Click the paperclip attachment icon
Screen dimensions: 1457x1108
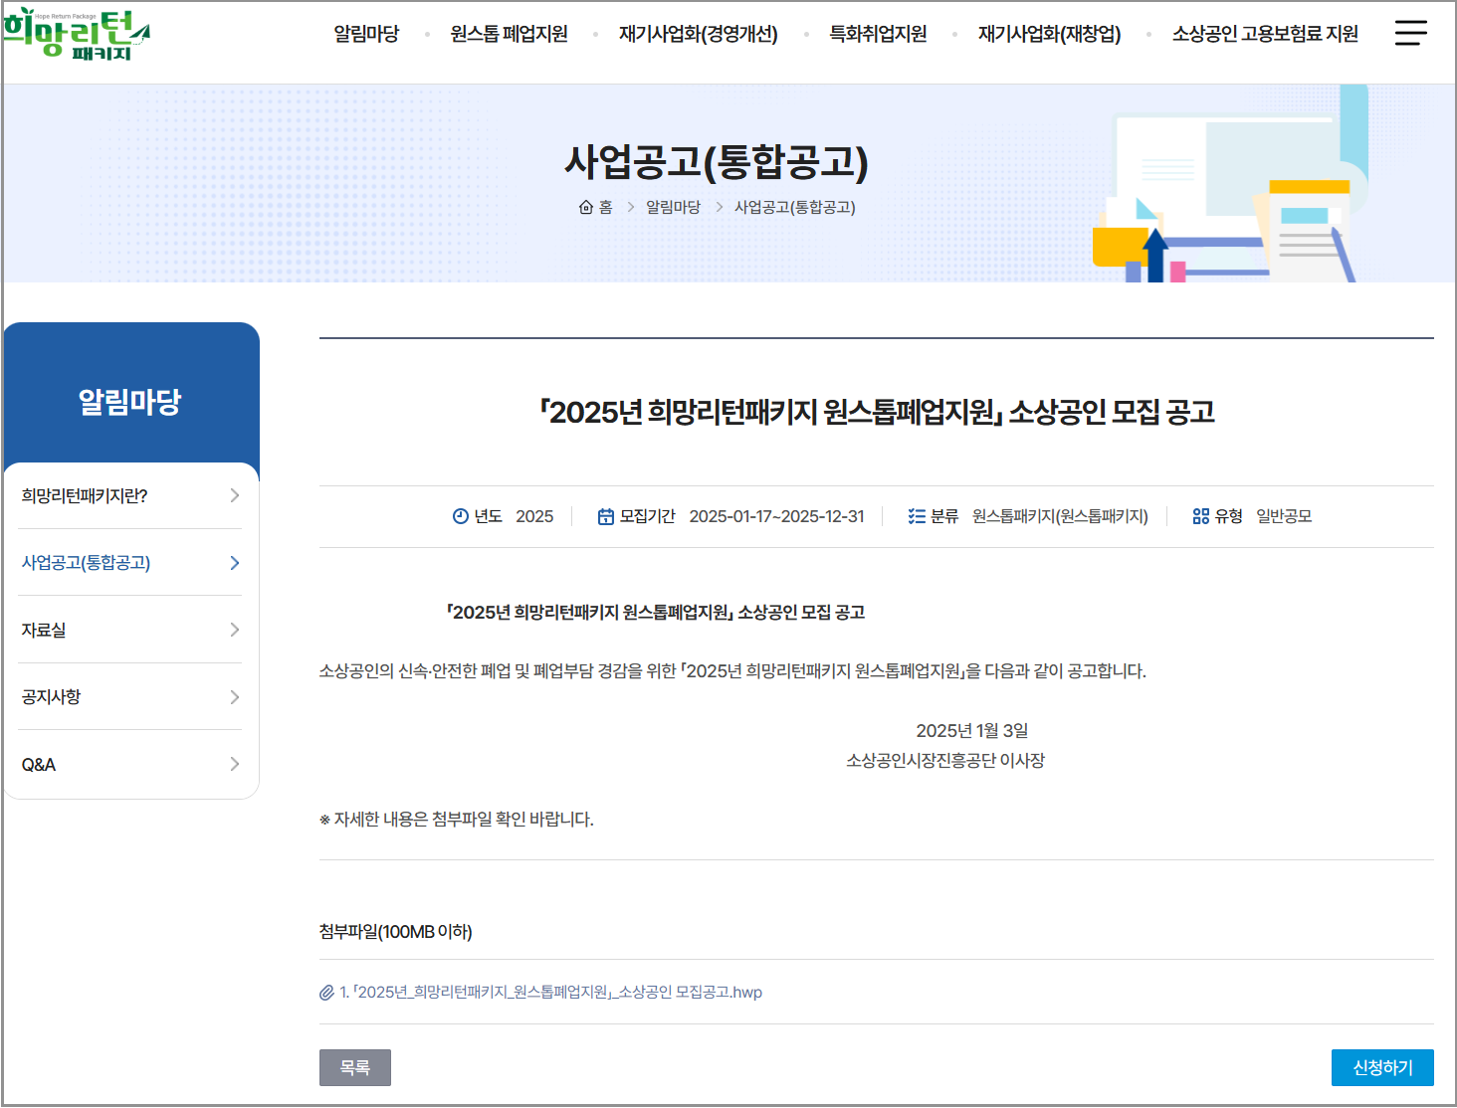click(326, 993)
